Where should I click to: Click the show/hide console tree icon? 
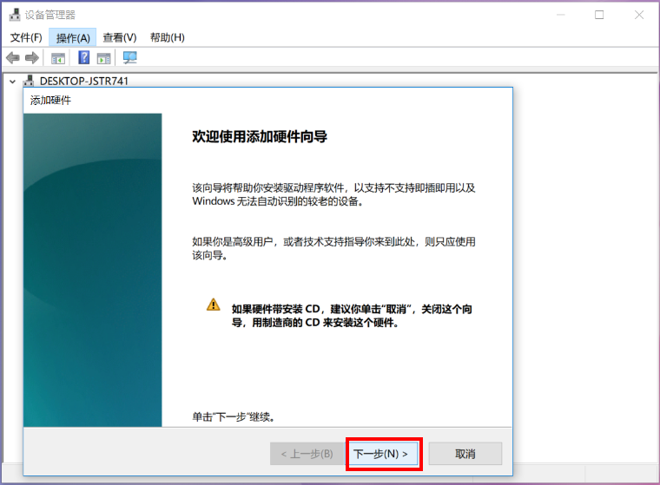(x=58, y=58)
